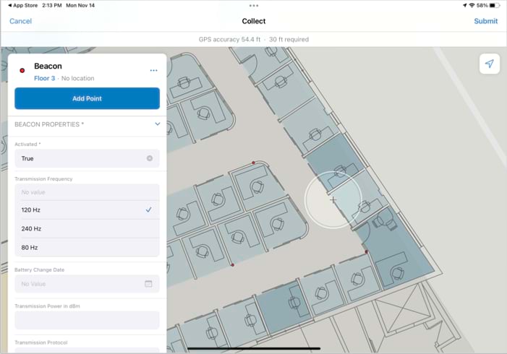507x354 pixels.
Task: Cancel the collection
Action: coord(20,21)
